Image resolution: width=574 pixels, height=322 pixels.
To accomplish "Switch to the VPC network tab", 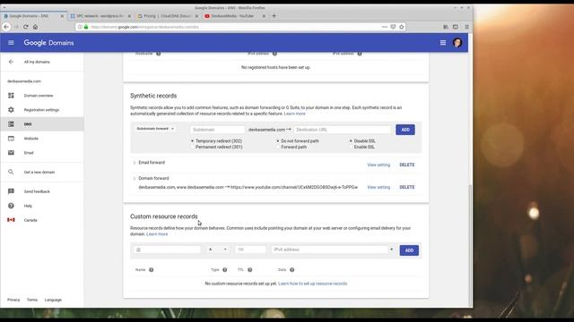I will [x=100, y=16].
